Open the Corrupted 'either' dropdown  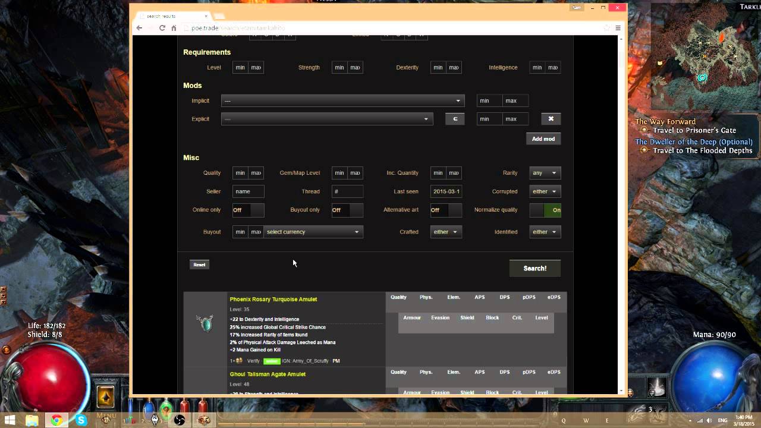tap(545, 191)
